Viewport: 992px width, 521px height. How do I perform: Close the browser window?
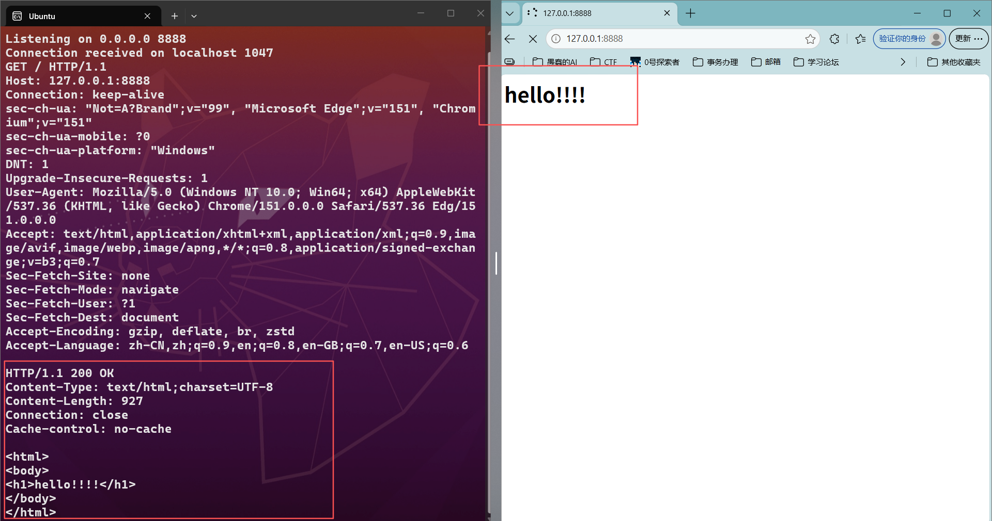(977, 13)
